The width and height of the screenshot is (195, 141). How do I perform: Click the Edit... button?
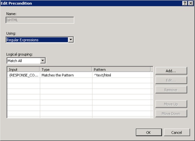pos(171,80)
